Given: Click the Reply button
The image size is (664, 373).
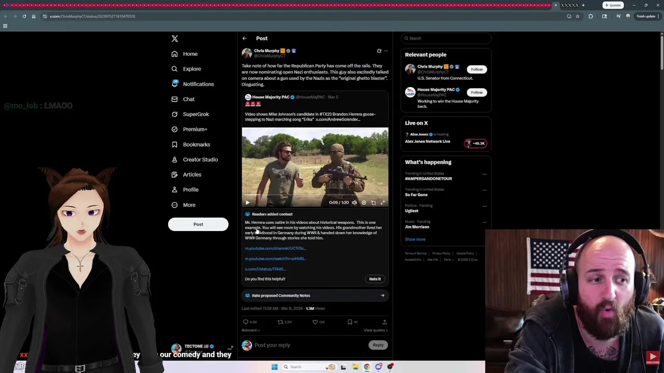Looking at the screenshot, I should point(378,345).
